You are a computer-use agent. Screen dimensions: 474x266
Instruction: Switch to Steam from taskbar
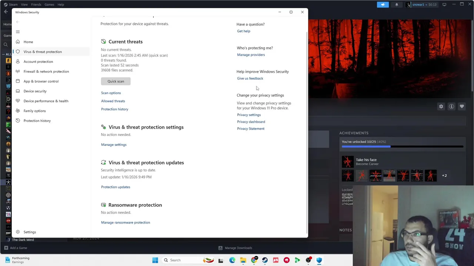click(265, 260)
